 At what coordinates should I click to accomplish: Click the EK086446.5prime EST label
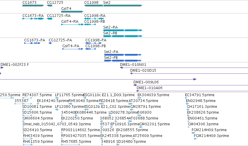(91, 112)
